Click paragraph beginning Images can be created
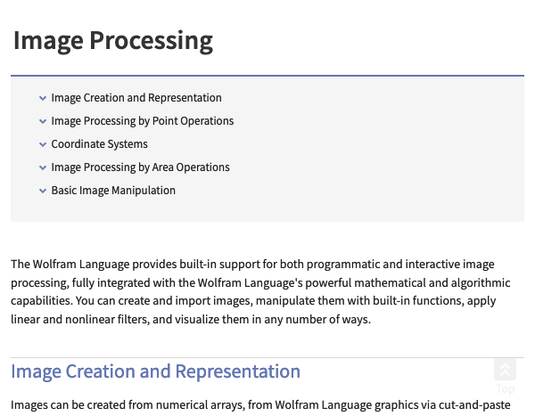 pyautogui.click(x=260, y=405)
